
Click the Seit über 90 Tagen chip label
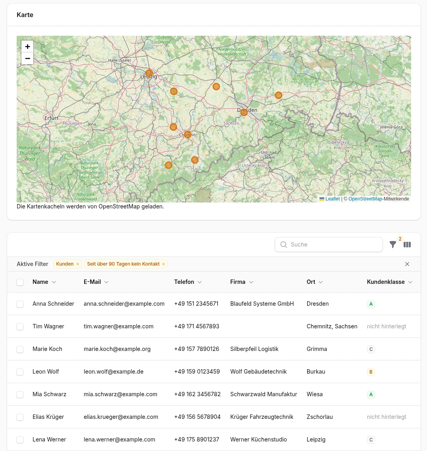click(123, 264)
